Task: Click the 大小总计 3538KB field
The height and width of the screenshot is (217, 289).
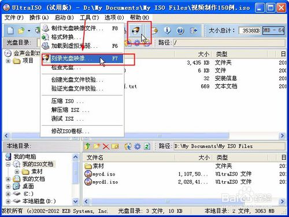Action: (250, 31)
